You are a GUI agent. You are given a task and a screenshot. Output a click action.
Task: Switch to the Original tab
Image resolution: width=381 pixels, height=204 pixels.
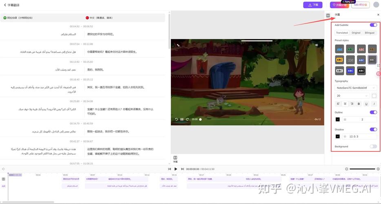(356, 33)
